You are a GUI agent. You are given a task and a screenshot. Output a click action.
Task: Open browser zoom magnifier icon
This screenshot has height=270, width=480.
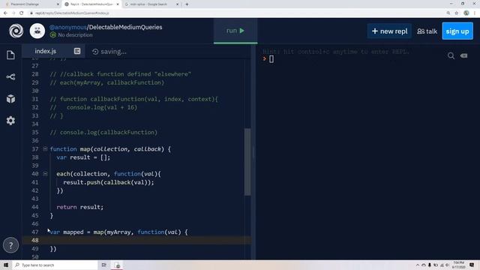448,13
